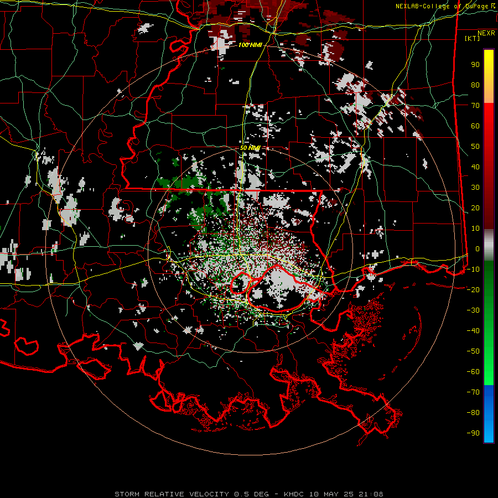Click the blue bottom segment of the color bar
This screenshot has height=498, width=498.
click(489, 413)
